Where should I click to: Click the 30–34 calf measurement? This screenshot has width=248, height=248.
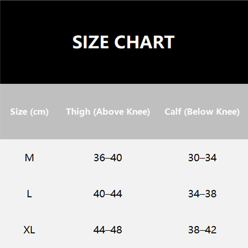click(202, 158)
